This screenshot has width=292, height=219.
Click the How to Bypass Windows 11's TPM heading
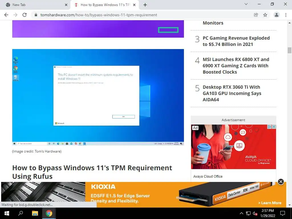(92, 172)
